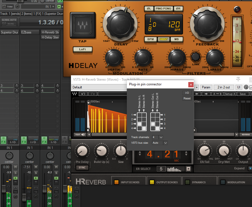
Task: Toggle record monitor on second track
Action: 36,178
